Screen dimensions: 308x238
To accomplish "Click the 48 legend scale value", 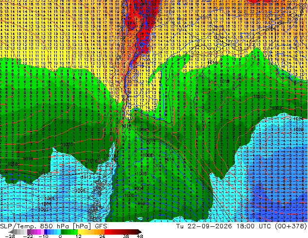I will [140, 236].
